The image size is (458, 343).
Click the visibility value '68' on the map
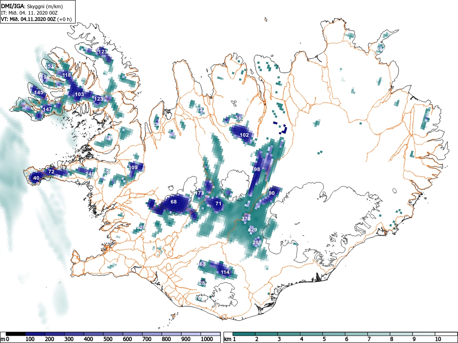[174, 202]
